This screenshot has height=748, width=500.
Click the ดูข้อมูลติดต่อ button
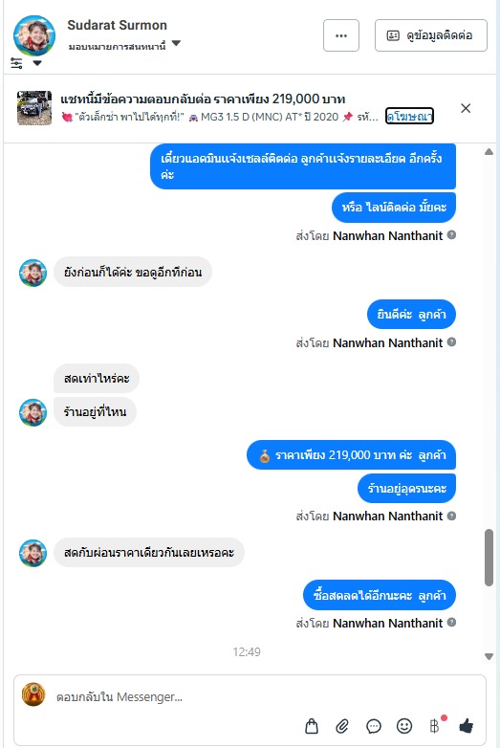click(431, 35)
